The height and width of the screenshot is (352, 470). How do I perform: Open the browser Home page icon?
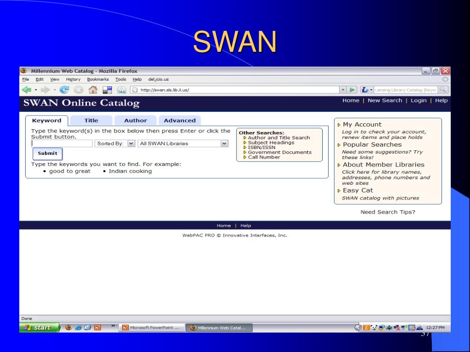tap(93, 89)
